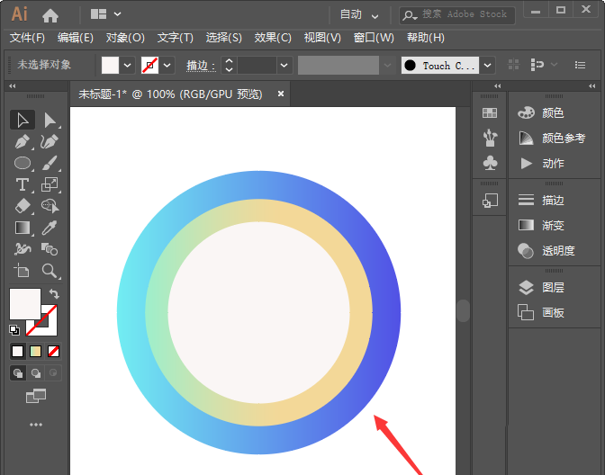Select the Symbol Sprayer tool

click(23, 249)
